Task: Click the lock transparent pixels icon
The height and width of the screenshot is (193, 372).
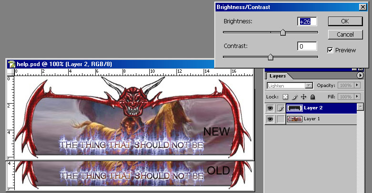Action: (x=286, y=97)
